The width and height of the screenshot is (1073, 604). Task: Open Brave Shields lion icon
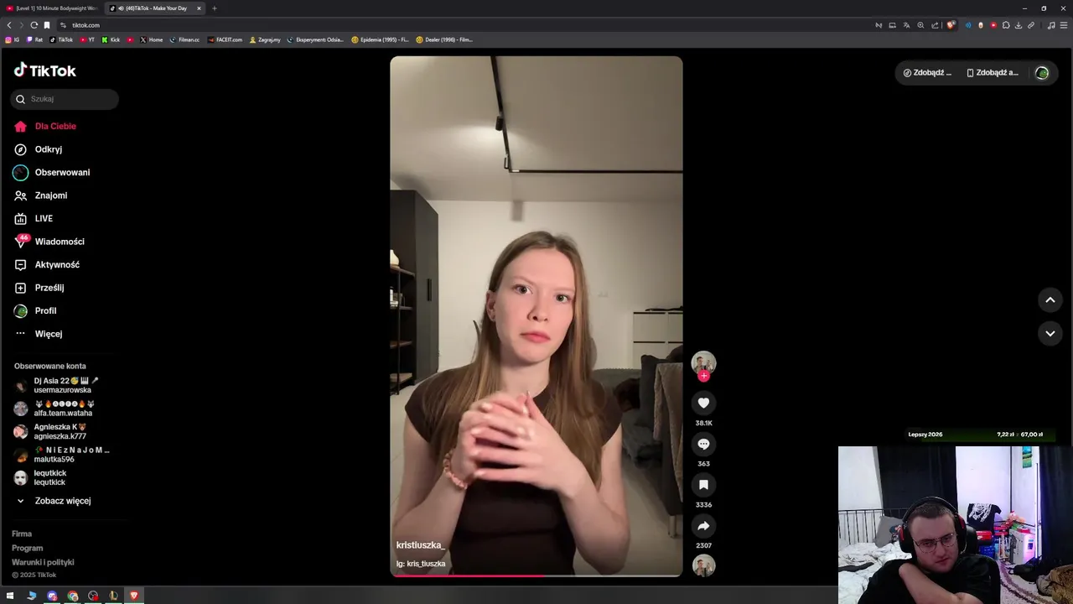951,25
